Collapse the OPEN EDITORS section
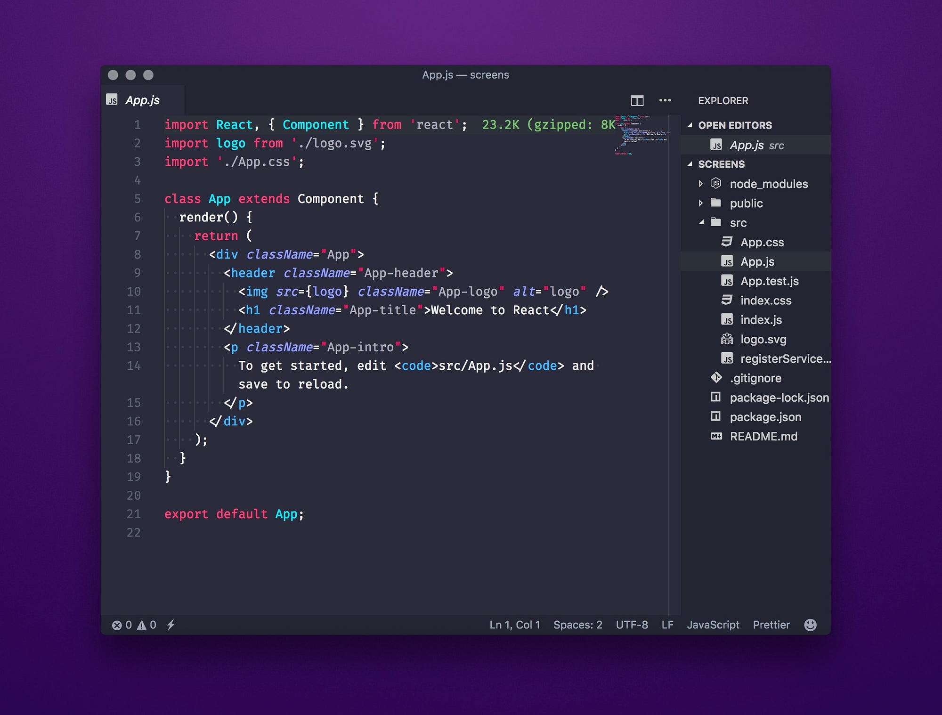The width and height of the screenshot is (942, 715). pyautogui.click(x=690, y=125)
